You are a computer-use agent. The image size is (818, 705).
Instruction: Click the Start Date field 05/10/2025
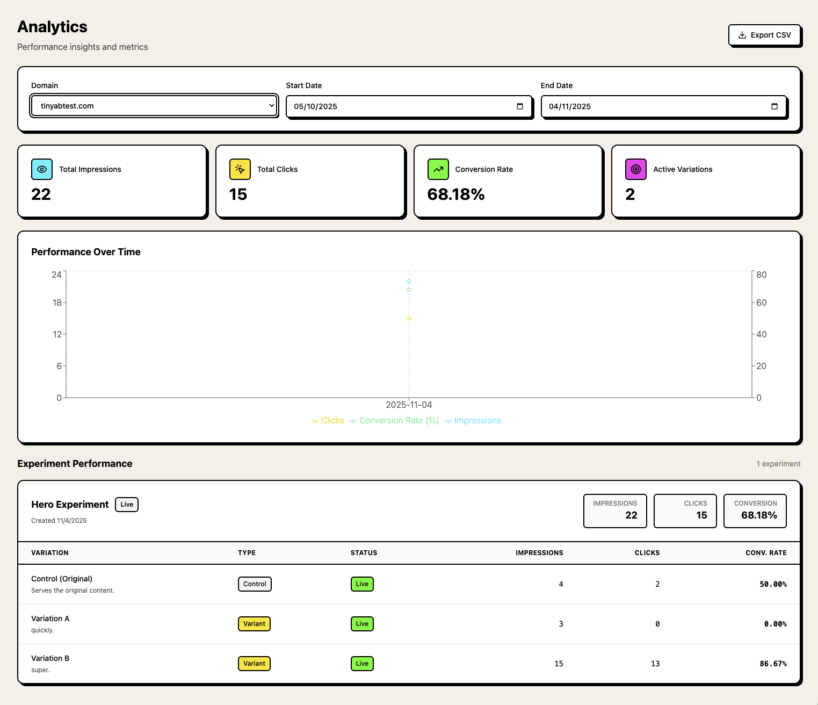tap(397, 106)
